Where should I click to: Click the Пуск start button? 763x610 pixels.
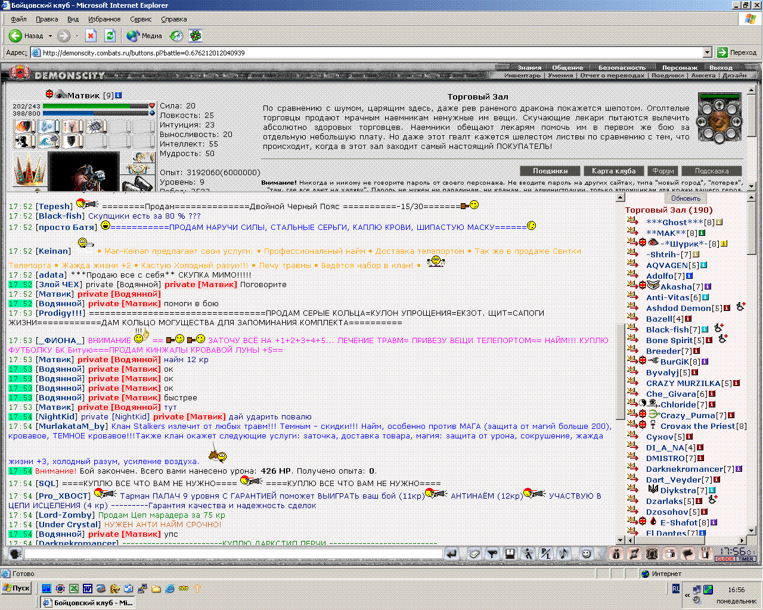pos(16,588)
